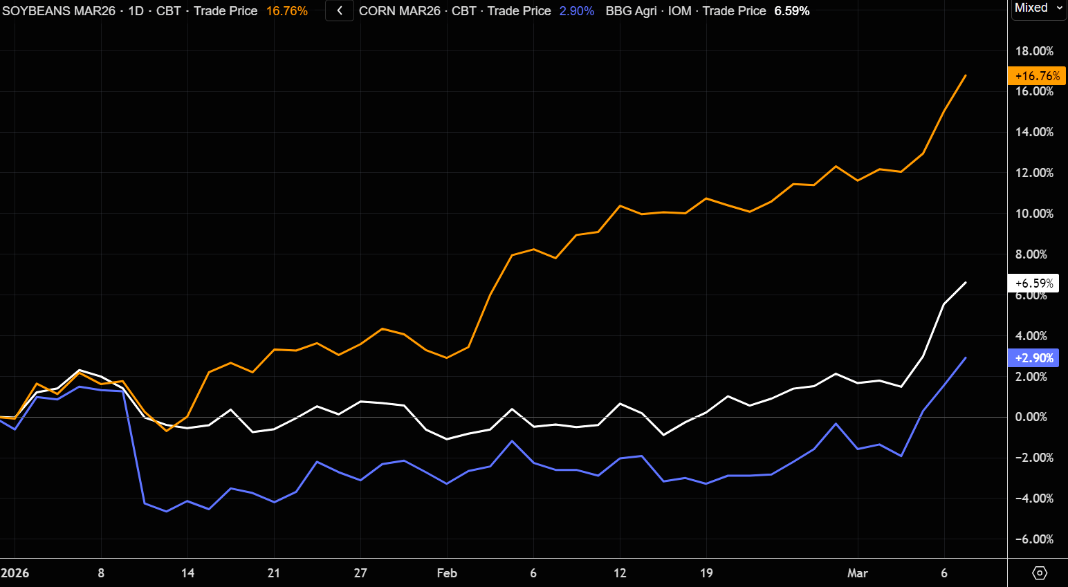Image resolution: width=1068 pixels, height=587 pixels.
Task: Click the blue +2.90% price axis tag
Action: (x=1034, y=358)
